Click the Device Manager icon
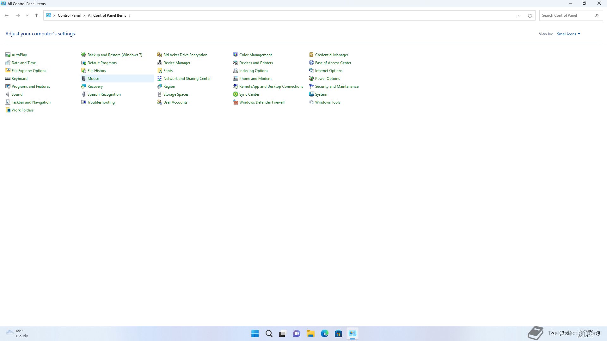 [160, 63]
